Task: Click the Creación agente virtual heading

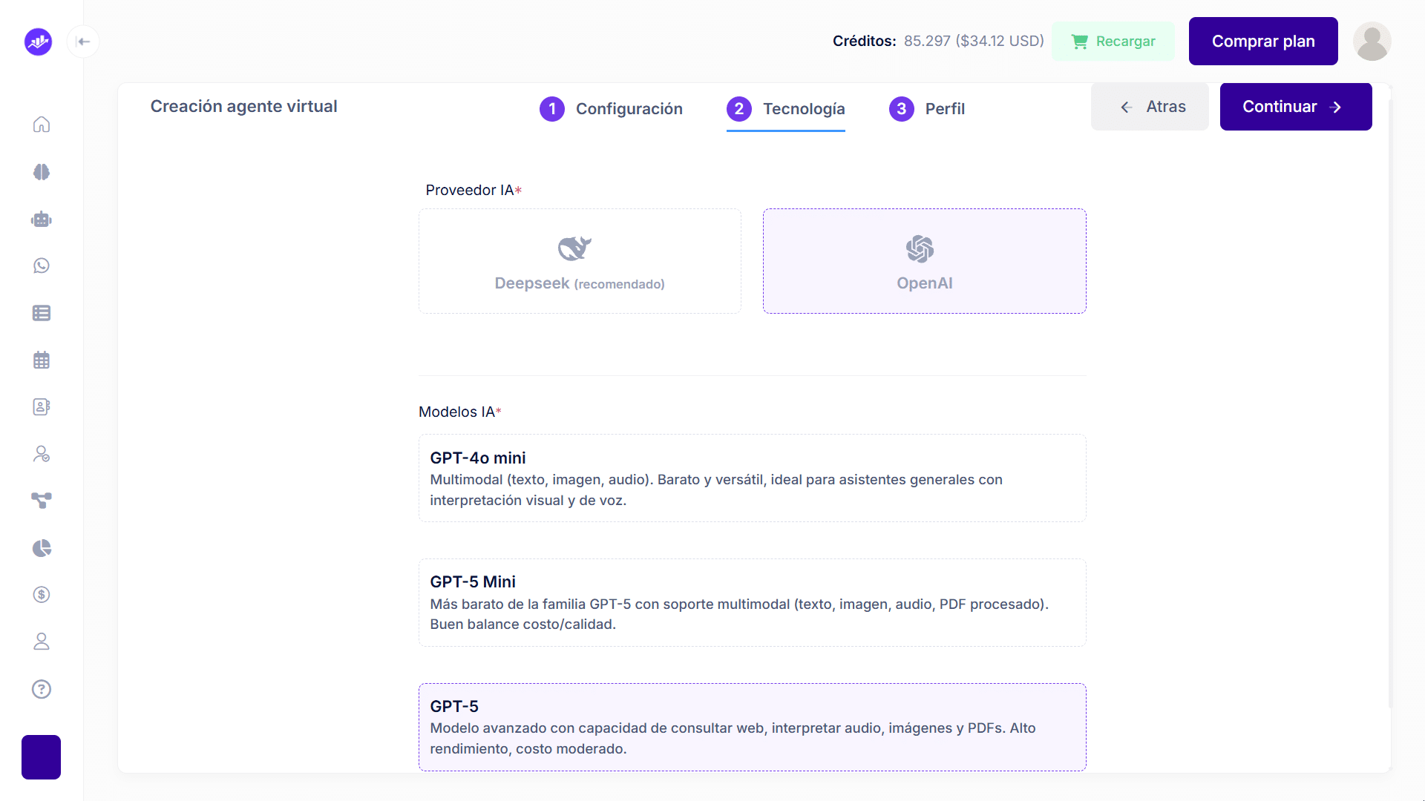Action: [x=243, y=107]
